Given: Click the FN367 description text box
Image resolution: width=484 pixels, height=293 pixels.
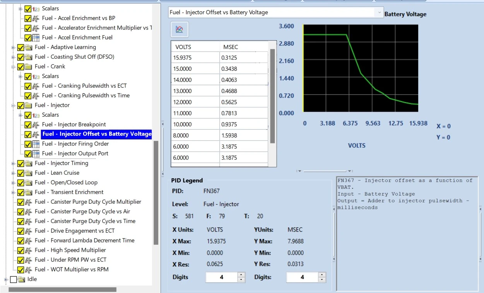Looking at the screenshot, I should point(407,233).
